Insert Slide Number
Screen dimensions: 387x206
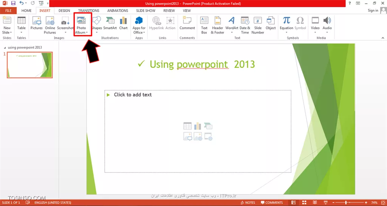pos(258,25)
